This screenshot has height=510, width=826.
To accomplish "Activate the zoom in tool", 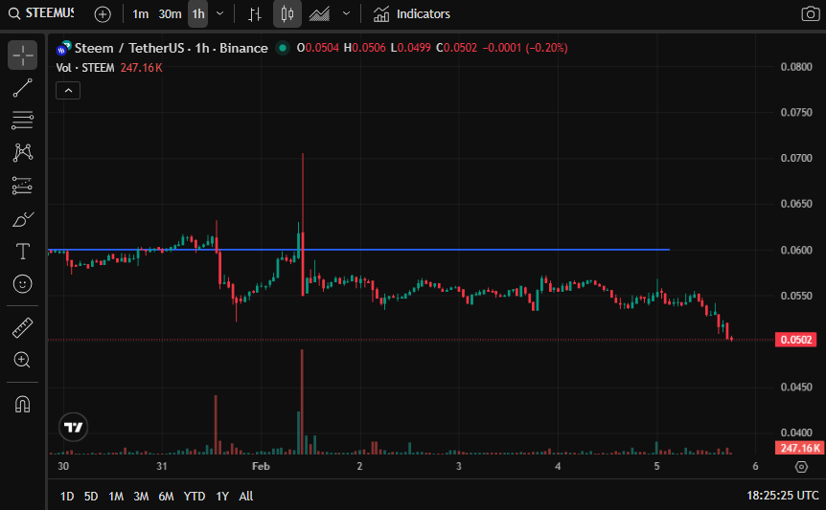I will coord(22,360).
